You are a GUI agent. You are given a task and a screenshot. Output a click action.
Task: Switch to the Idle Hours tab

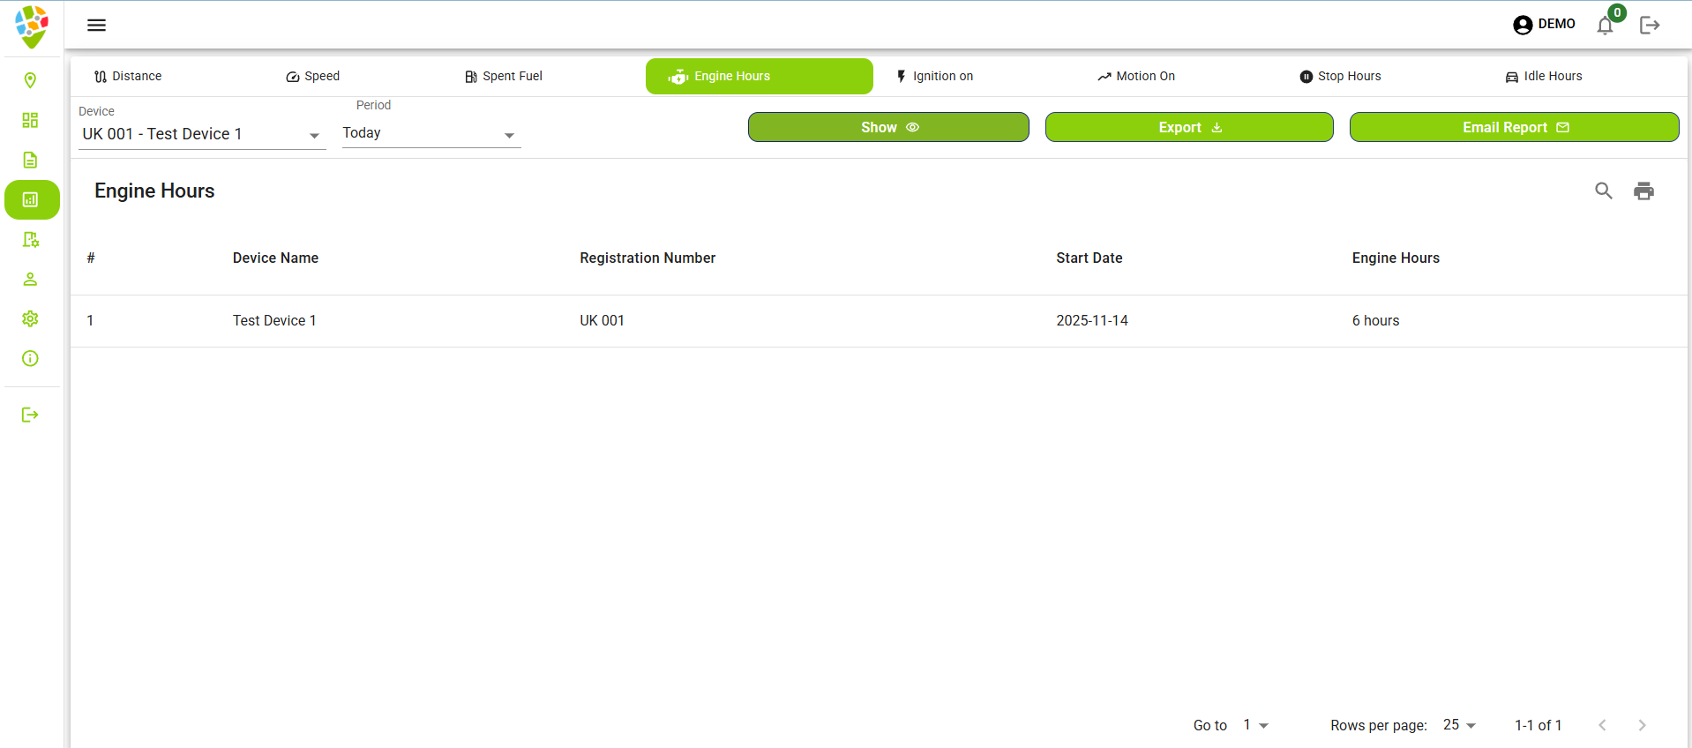tap(1543, 77)
